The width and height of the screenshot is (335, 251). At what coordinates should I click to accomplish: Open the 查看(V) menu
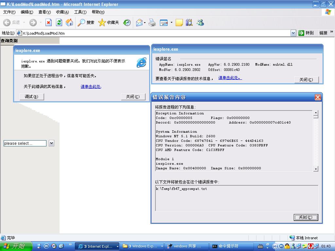pyautogui.click(x=44, y=12)
